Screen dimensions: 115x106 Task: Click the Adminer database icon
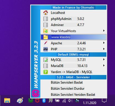click(46, 25)
